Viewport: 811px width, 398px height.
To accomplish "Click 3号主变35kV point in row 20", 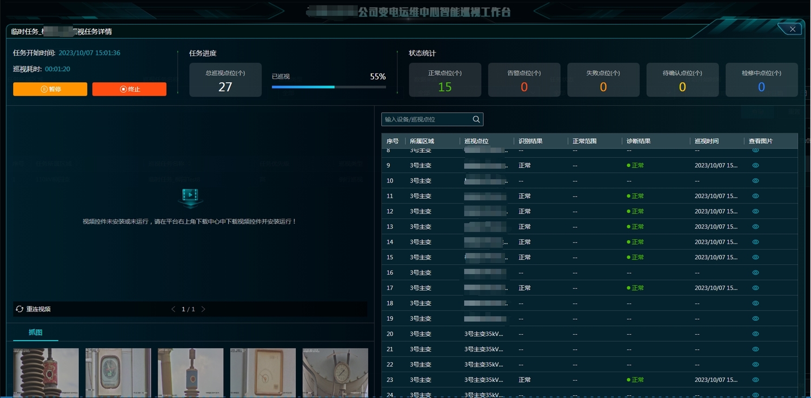I will [484, 334].
